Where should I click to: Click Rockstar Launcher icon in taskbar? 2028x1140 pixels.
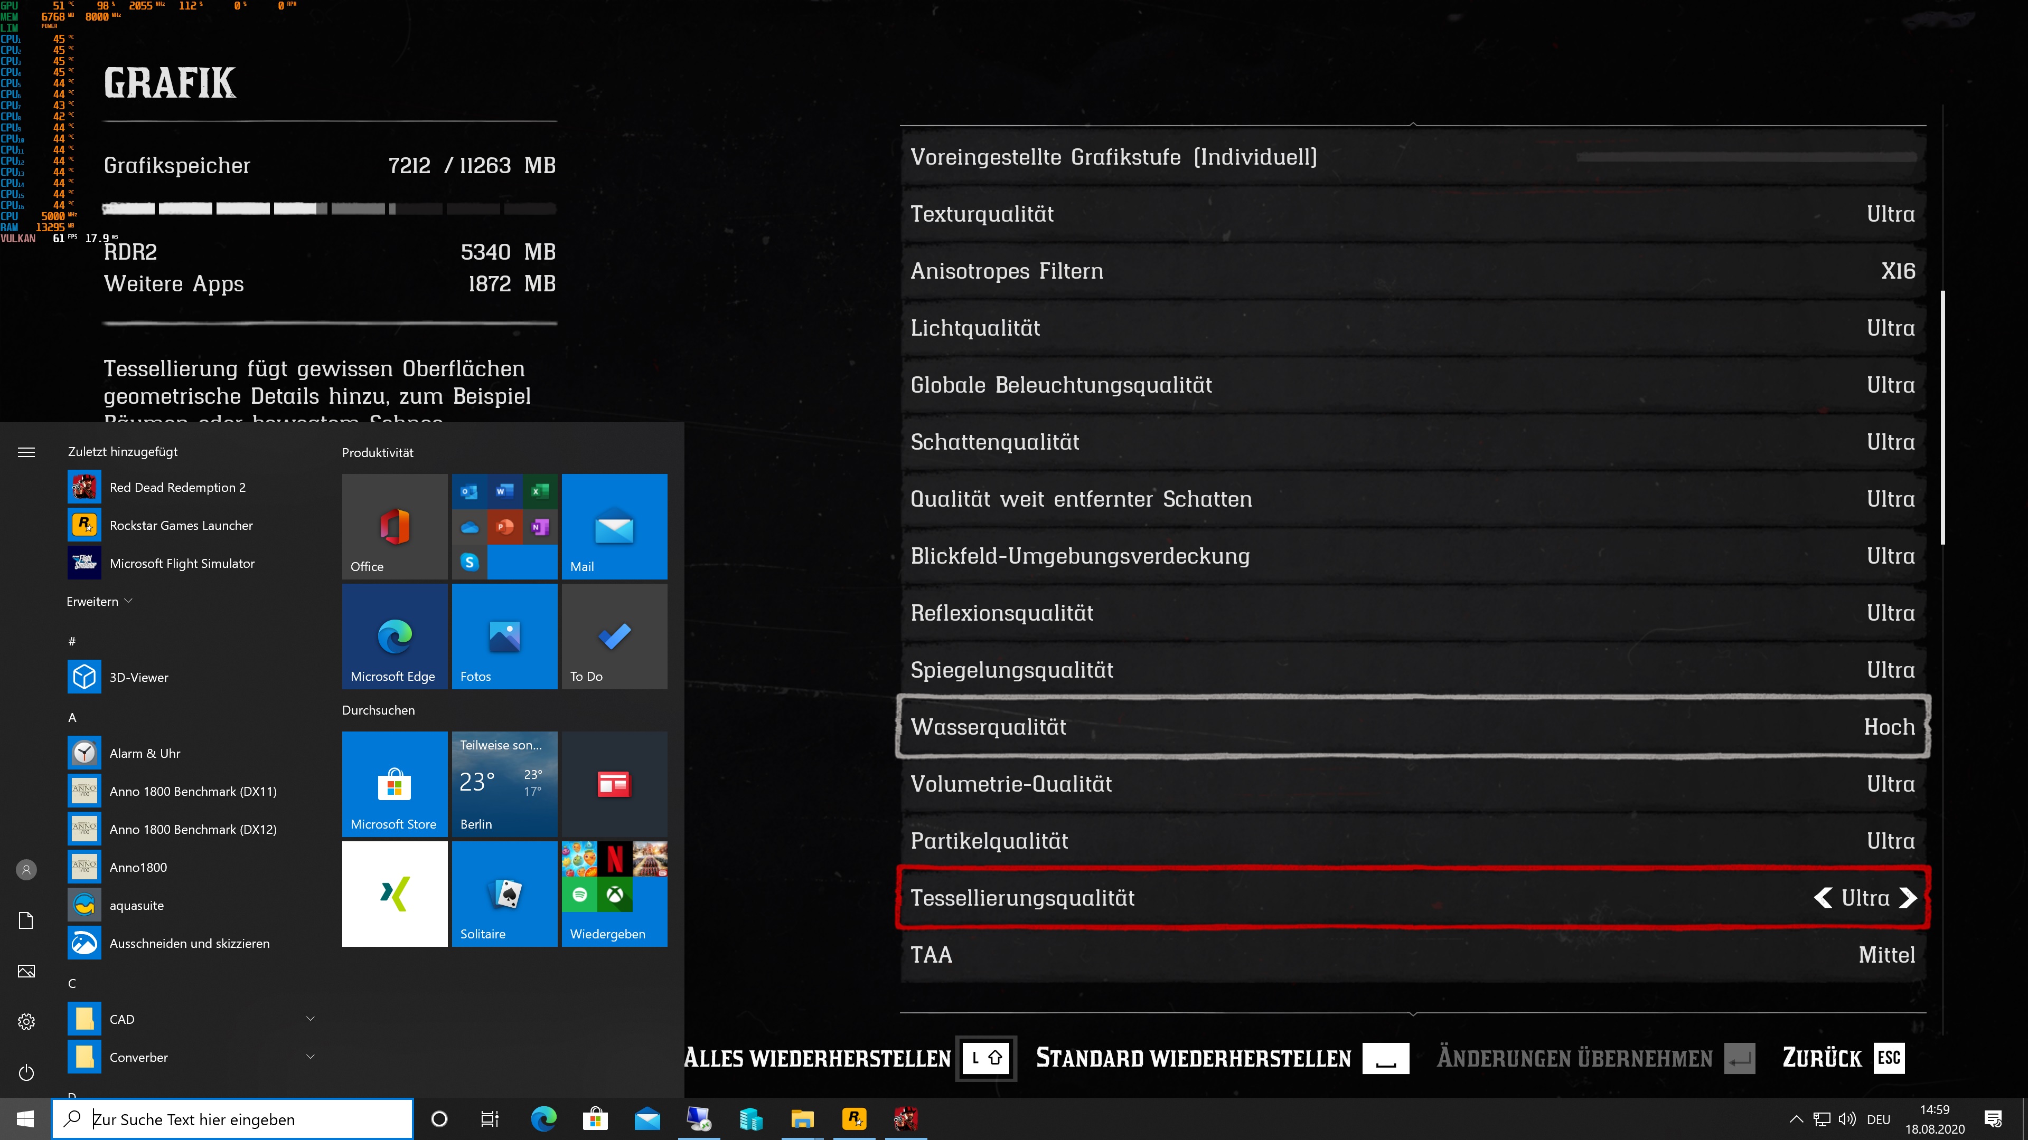[853, 1118]
